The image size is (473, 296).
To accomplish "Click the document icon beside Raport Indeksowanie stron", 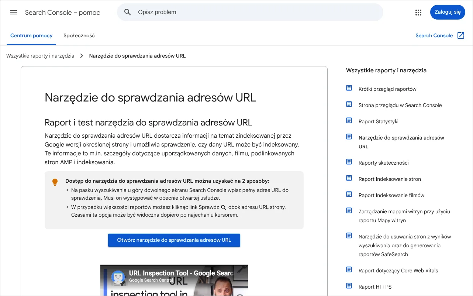I will click(x=349, y=178).
